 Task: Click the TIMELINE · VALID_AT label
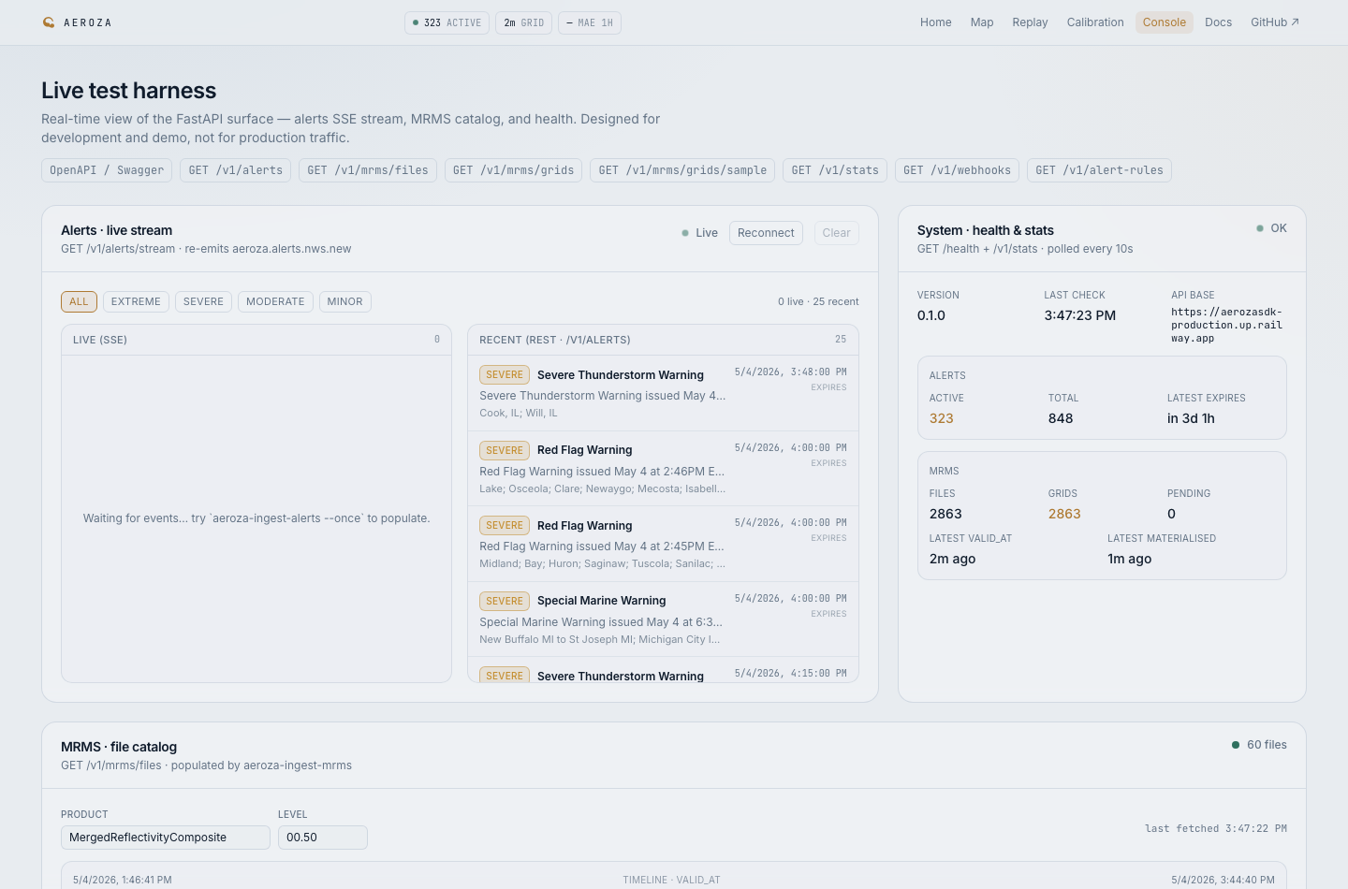(671, 880)
